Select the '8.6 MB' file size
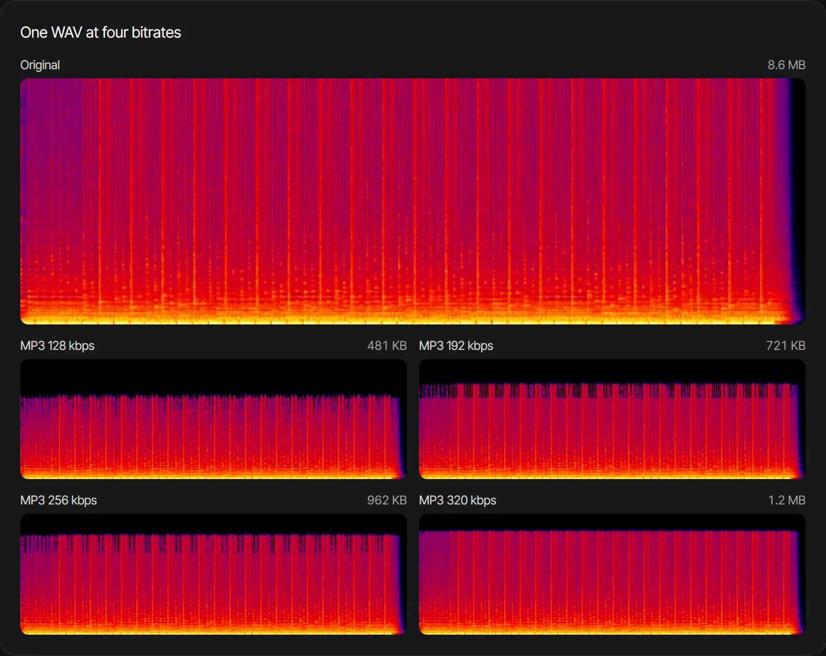Viewport: 826px width, 656px height. pyautogui.click(x=786, y=65)
